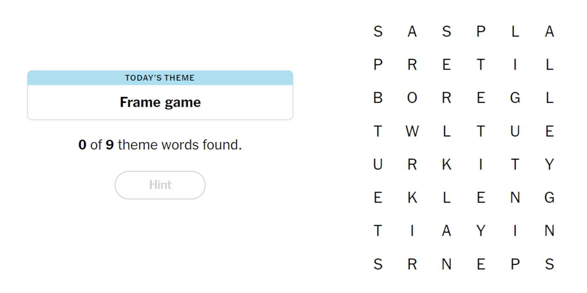Image resolution: width=587 pixels, height=293 pixels.
Task: Click the U starting the fifth row
Action: click(x=377, y=164)
